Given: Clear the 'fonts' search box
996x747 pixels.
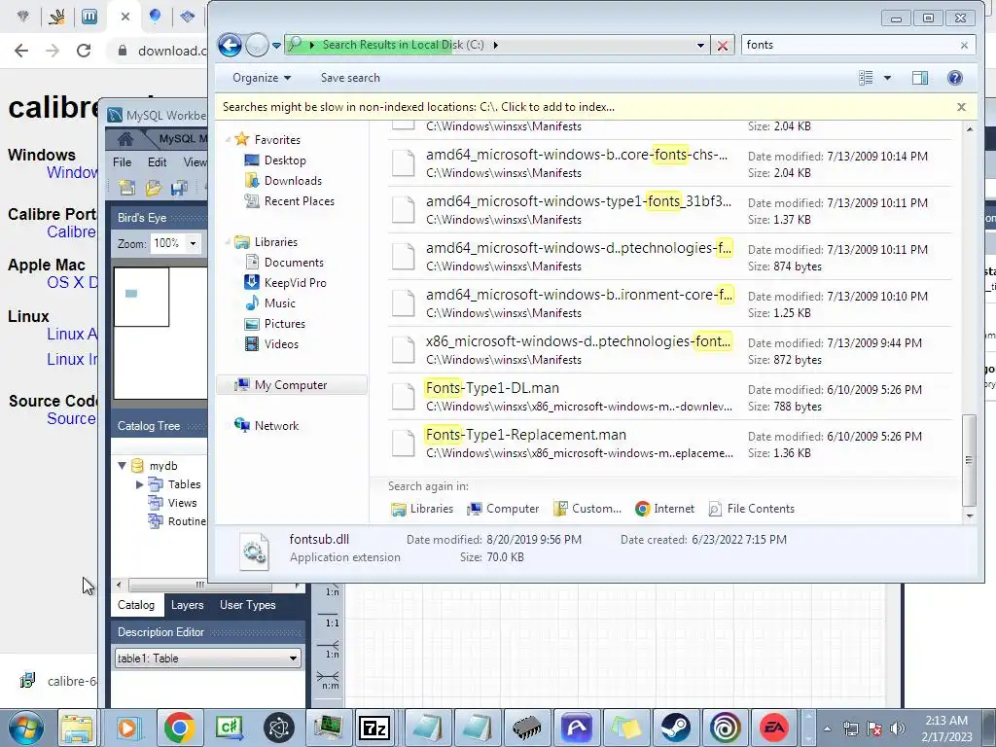Looking at the screenshot, I should 964,45.
